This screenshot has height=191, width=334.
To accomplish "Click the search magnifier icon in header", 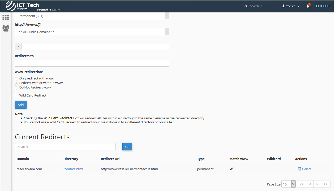I will coord(246,6).
